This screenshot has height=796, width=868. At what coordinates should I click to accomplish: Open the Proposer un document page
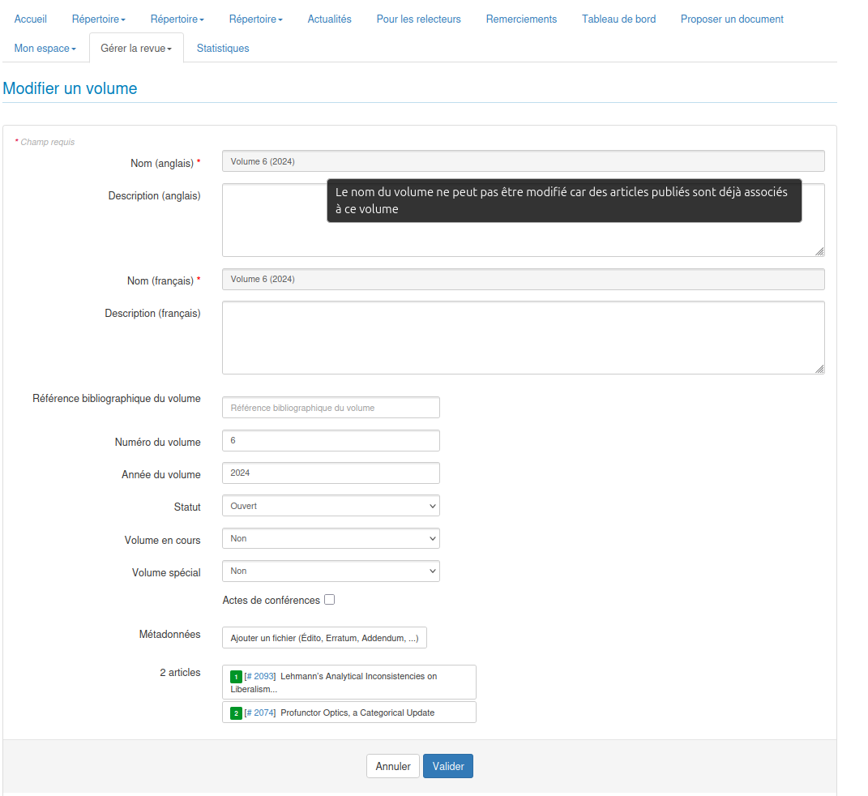coord(732,19)
